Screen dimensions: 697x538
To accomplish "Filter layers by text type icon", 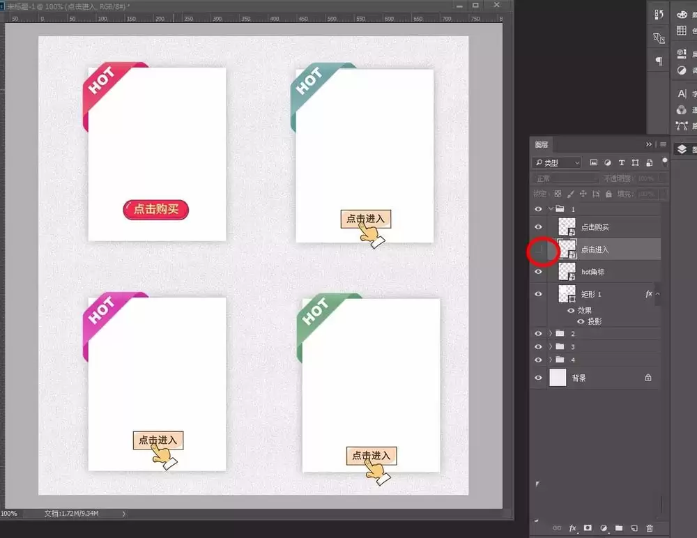I will [x=622, y=163].
